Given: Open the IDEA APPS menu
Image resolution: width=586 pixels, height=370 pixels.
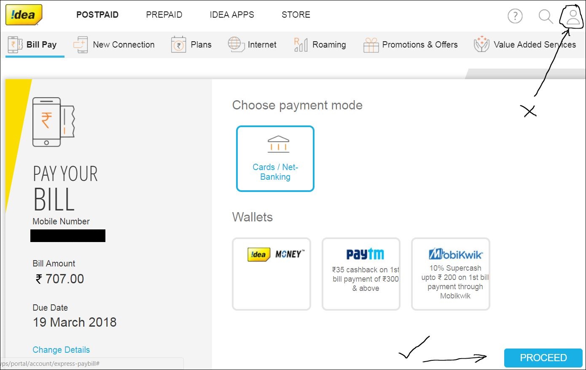Looking at the screenshot, I should coord(232,15).
